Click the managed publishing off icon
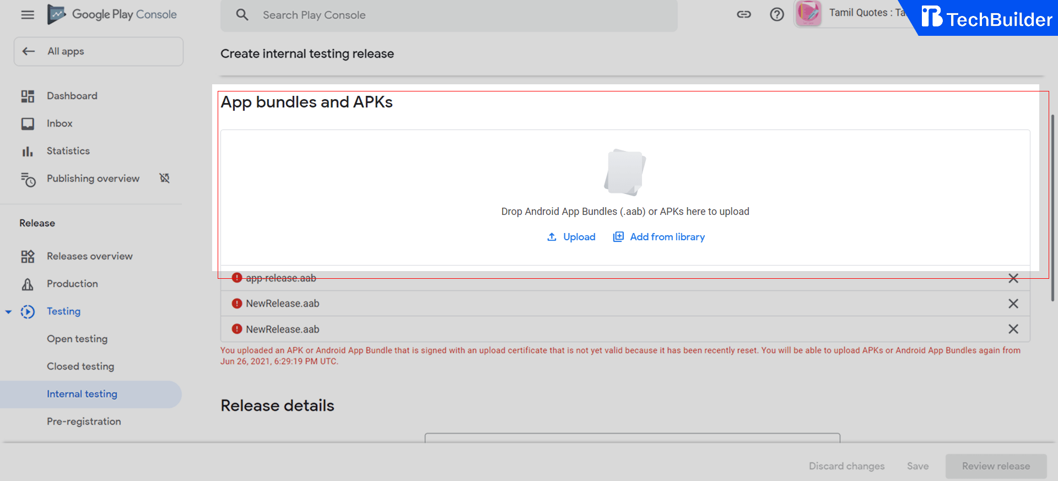The image size is (1058, 481). coord(164,178)
